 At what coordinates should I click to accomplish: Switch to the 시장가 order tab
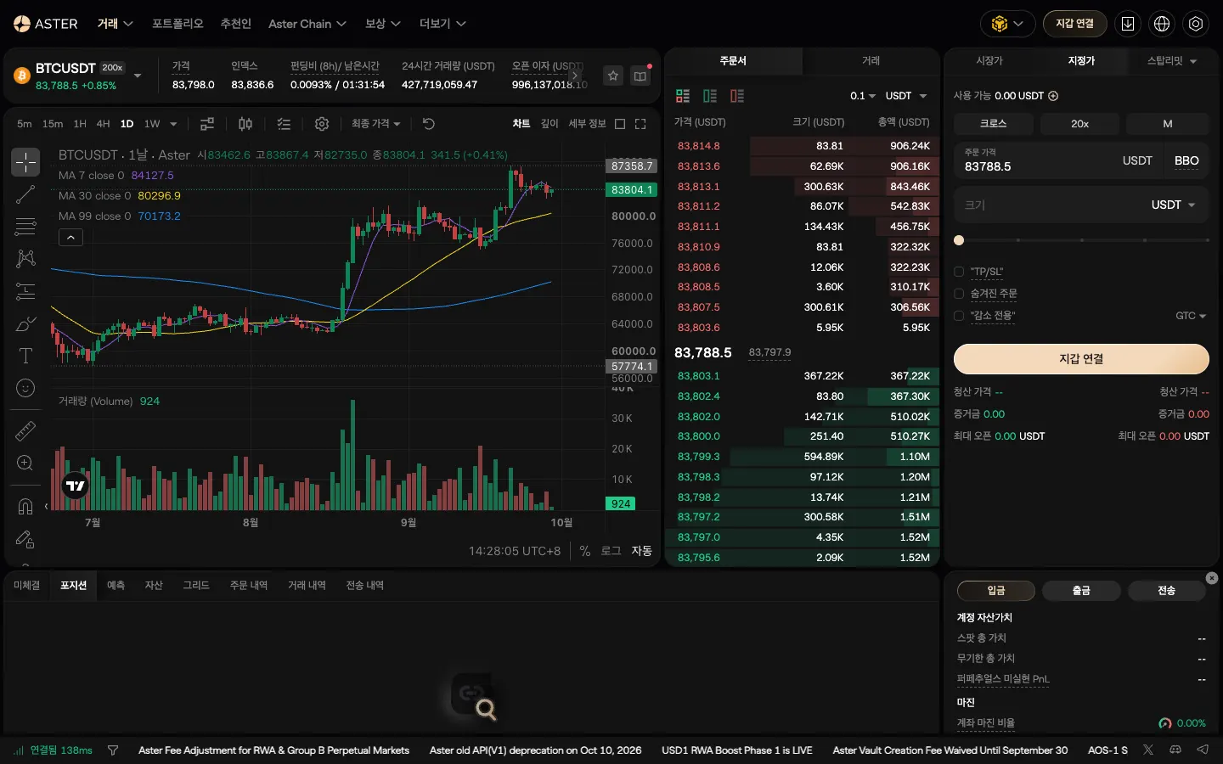(989, 61)
